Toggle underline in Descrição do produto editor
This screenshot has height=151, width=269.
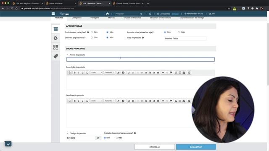coord(82,73)
